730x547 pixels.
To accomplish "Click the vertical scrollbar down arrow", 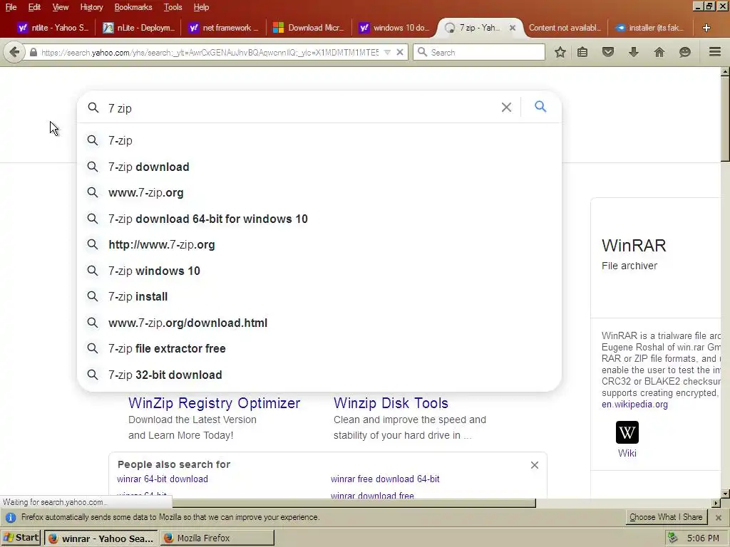I will [x=725, y=493].
